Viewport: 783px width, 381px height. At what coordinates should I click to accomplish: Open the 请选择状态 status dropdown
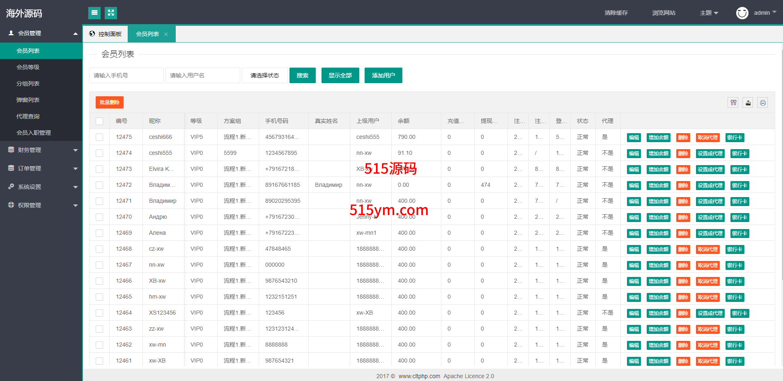tap(265, 75)
